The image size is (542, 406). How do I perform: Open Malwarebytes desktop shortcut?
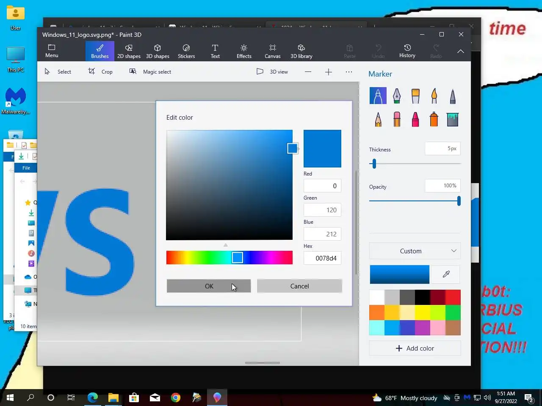[16, 101]
